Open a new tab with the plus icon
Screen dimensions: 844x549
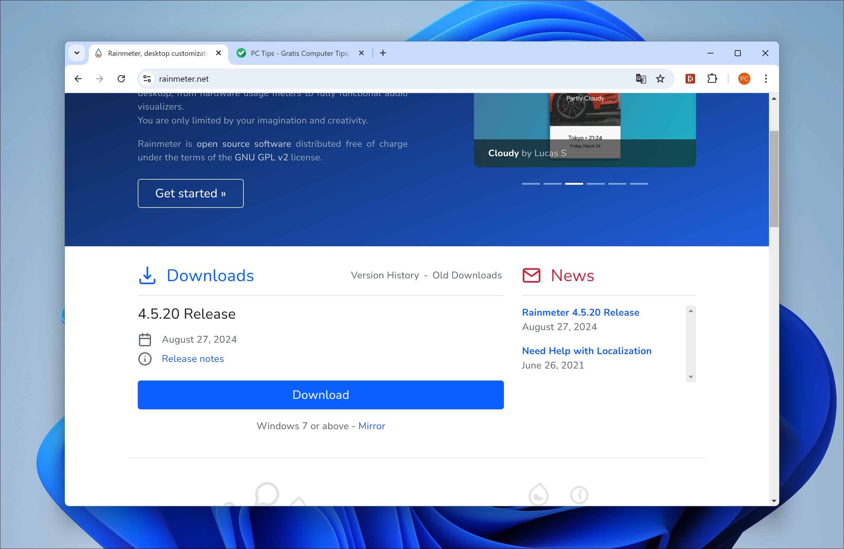click(383, 53)
